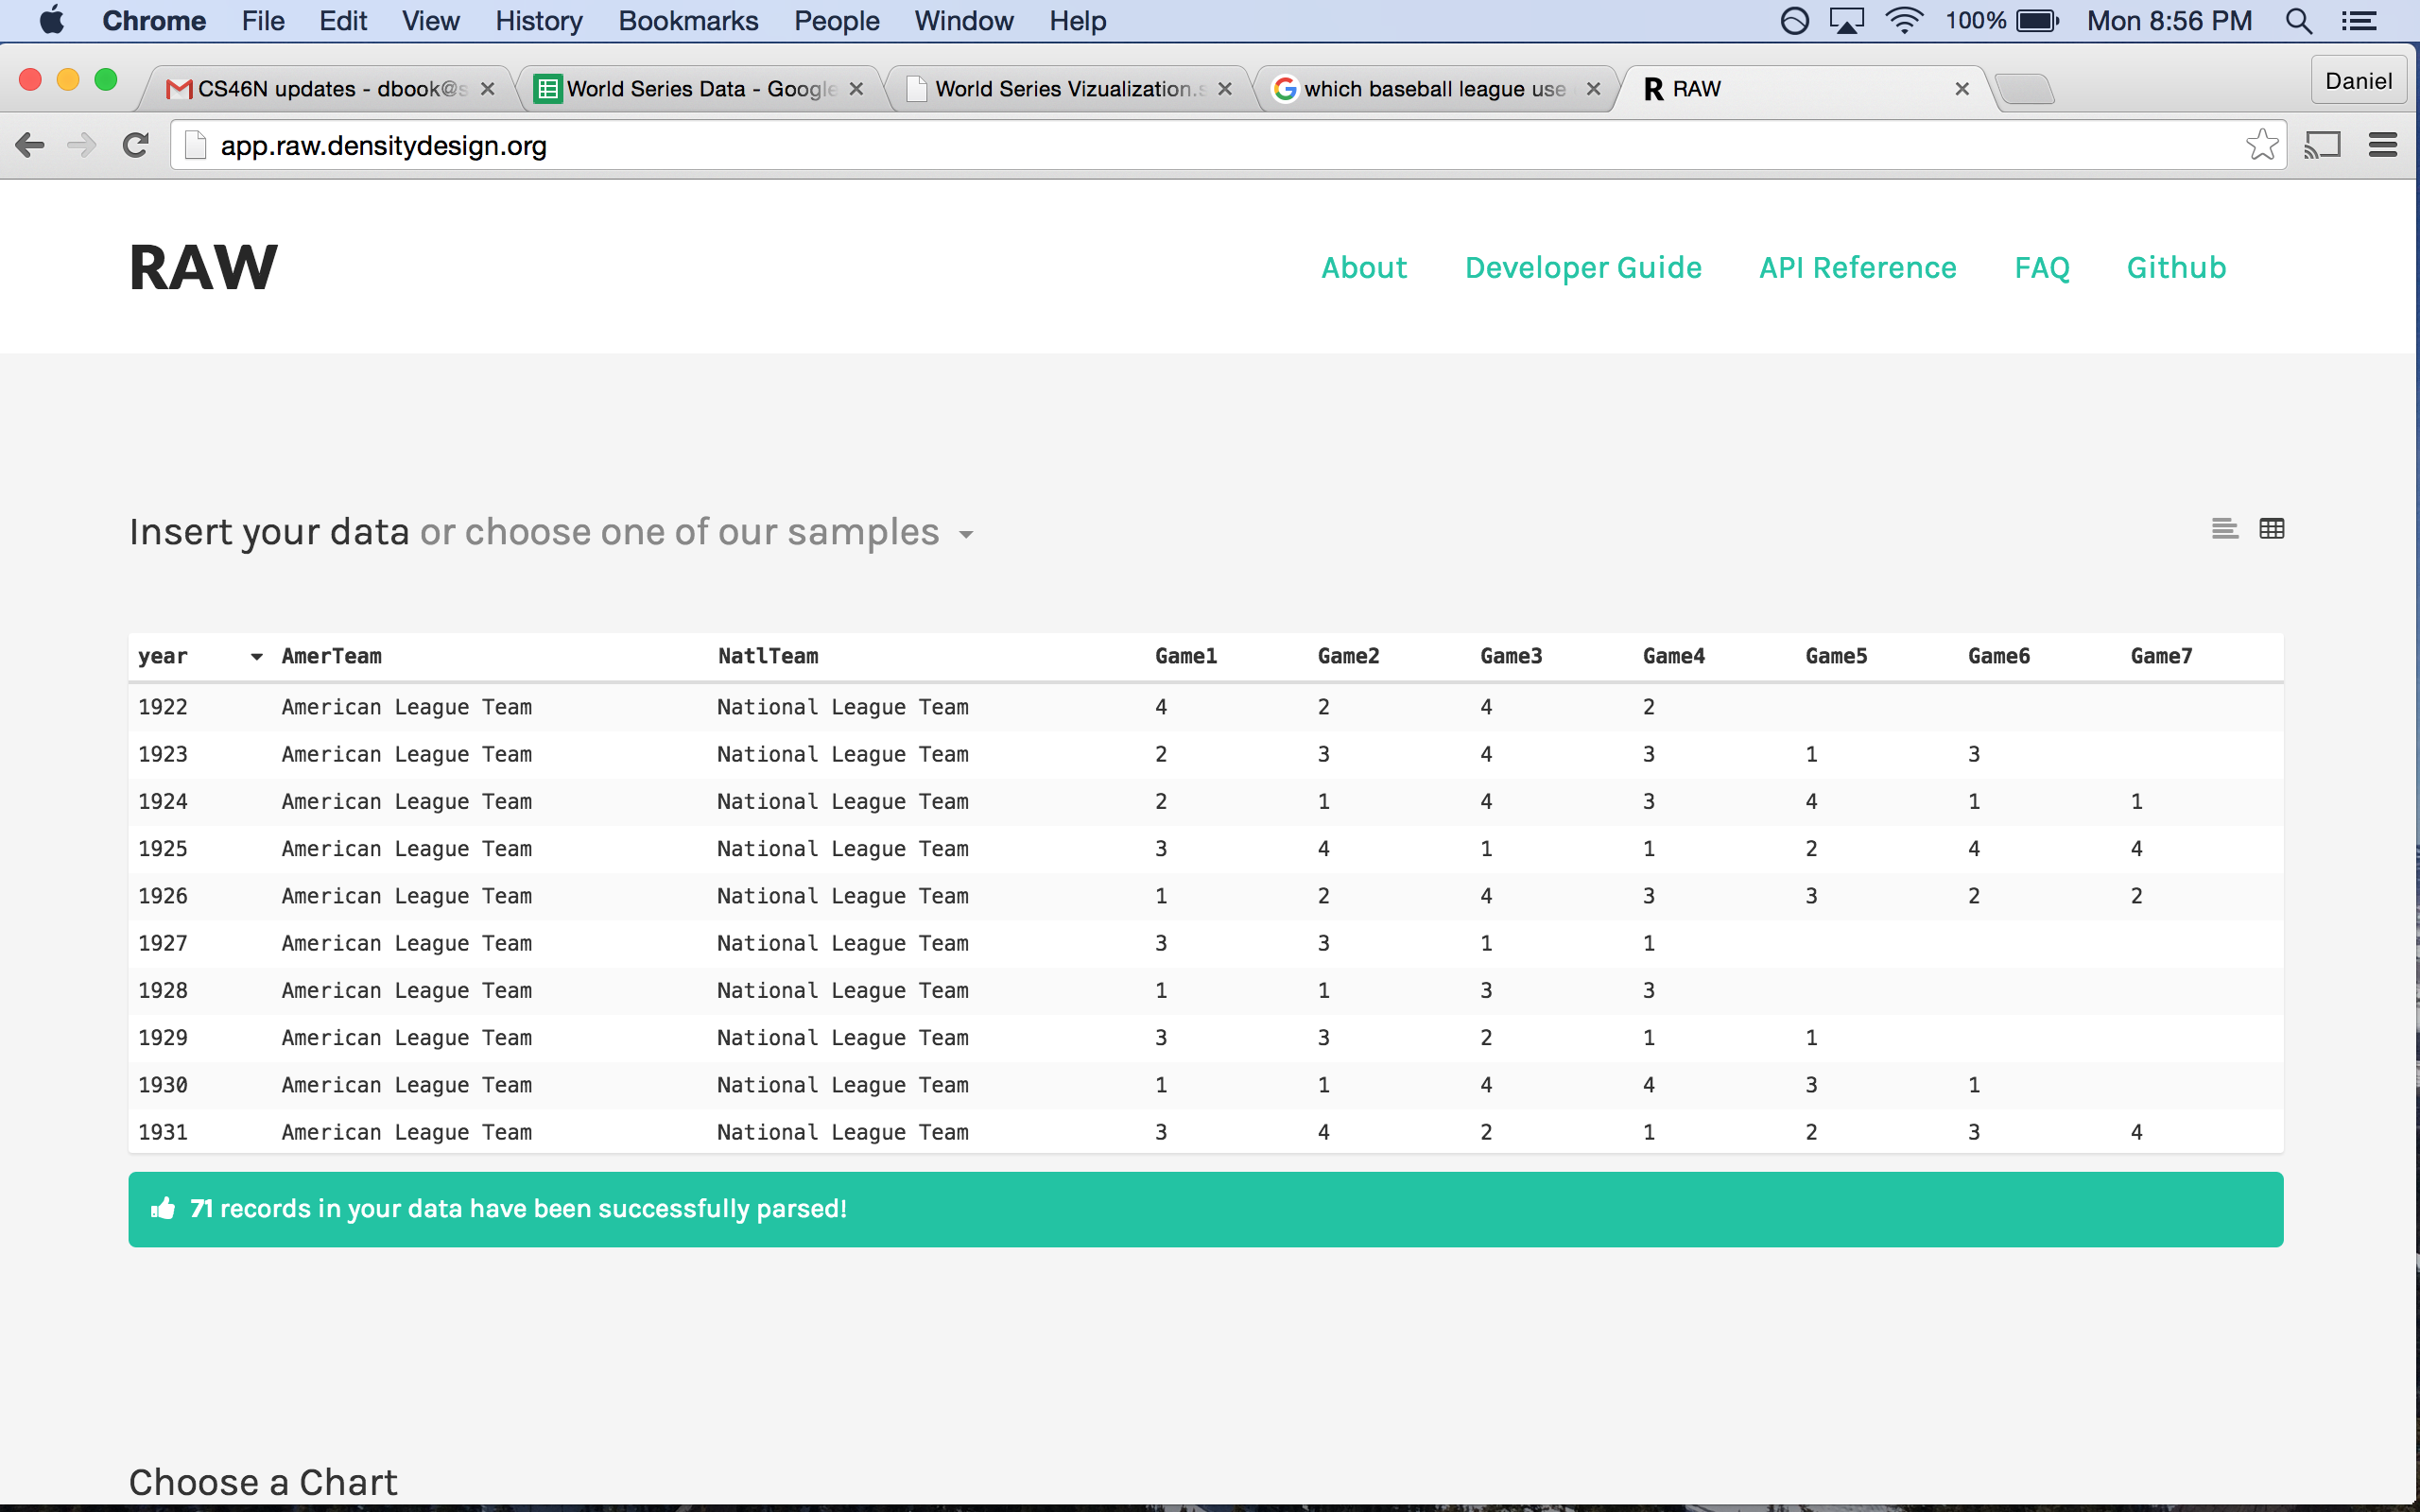Image resolution: width=2420 pixels, height=1512 pixels.
Task: Open the Bookmarks menu
Action: pyautogui.click(x=687, y=21)
